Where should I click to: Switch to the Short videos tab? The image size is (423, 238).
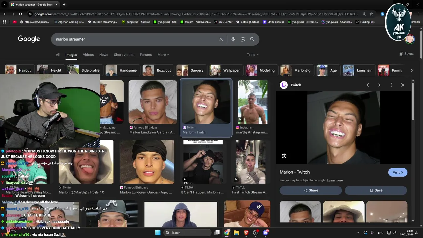click(x=124, y=55)
